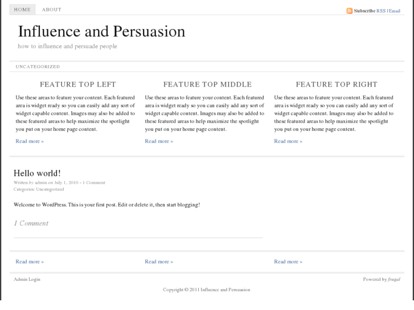This screenshot has width=414, height=310.
Task: Click the bottom right Read more link
Action: coord(288,262)
